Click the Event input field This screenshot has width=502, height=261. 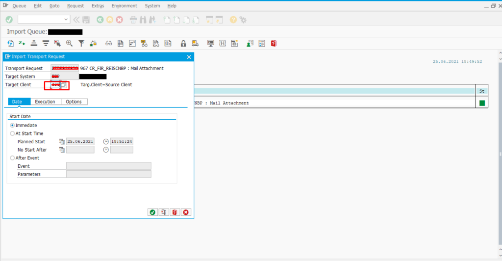(108, 166)
